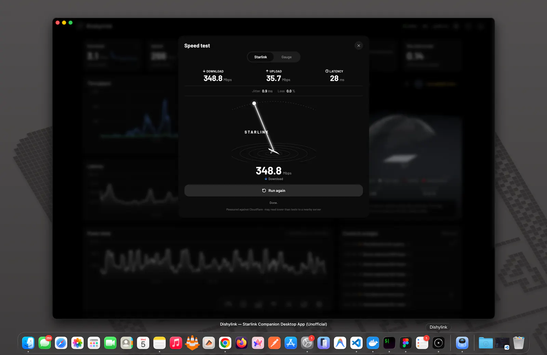Open loupe app icon right of Dishylink
547x355 pixels.
pyautogui.click(x=462, y=343)
